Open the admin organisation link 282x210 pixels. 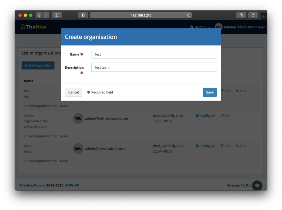29,116
